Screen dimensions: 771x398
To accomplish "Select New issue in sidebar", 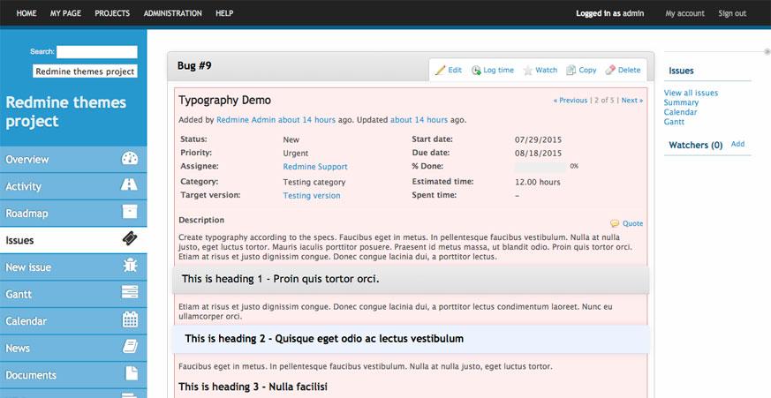I will coord(73,267).
